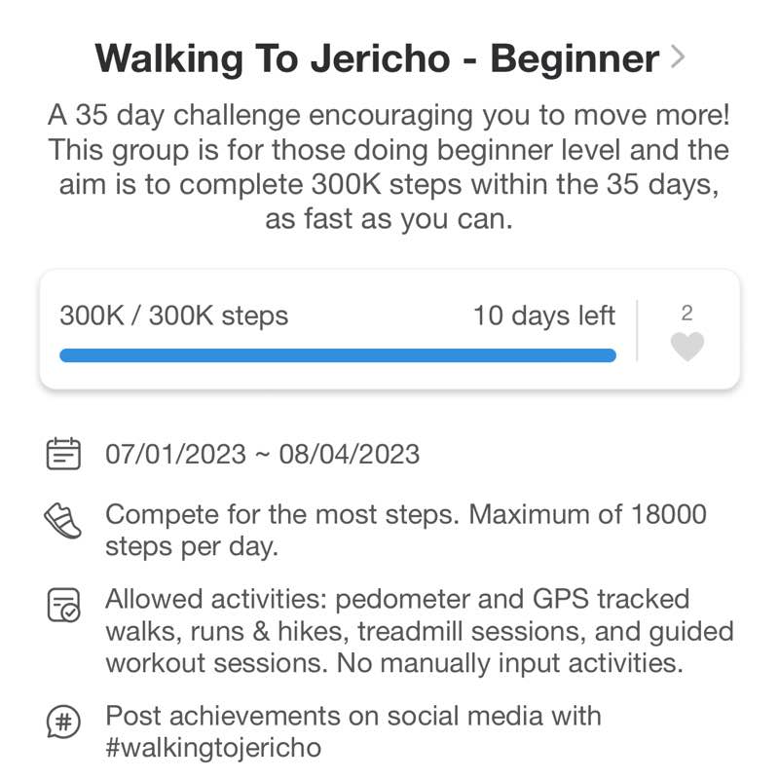Click the allowed activities checklist icon
779x779 pixels.
(x=64, y=606)
